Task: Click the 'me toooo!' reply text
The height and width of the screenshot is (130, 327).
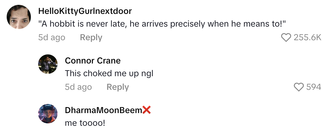Action: 85,123
